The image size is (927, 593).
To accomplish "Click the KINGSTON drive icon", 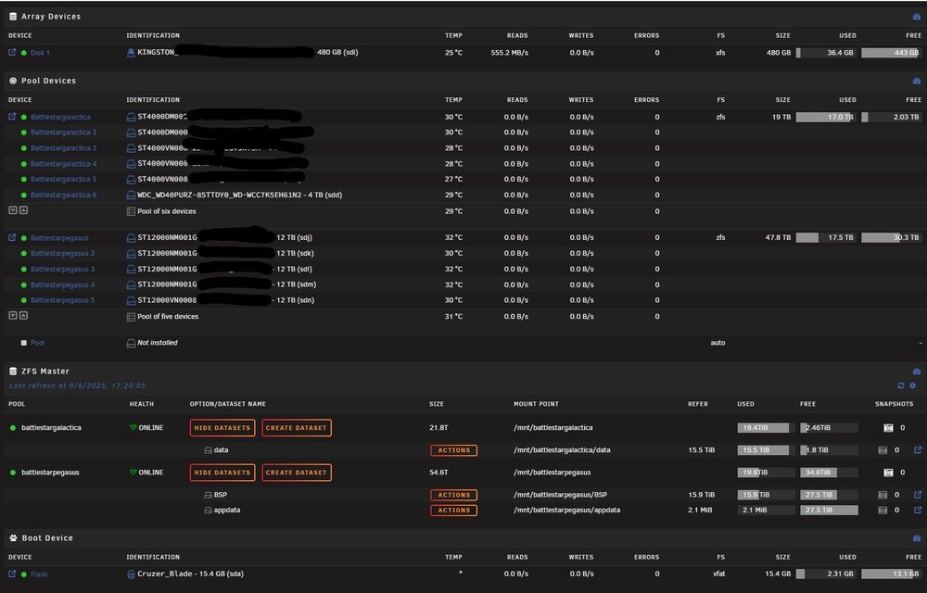I will (x=131, y=53).
